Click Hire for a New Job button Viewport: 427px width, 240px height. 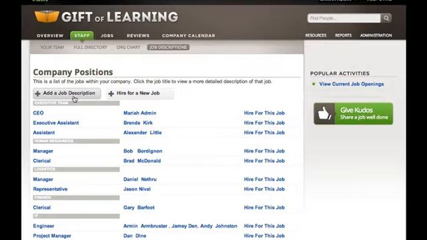pyautogui.click(x=140, y=93)
